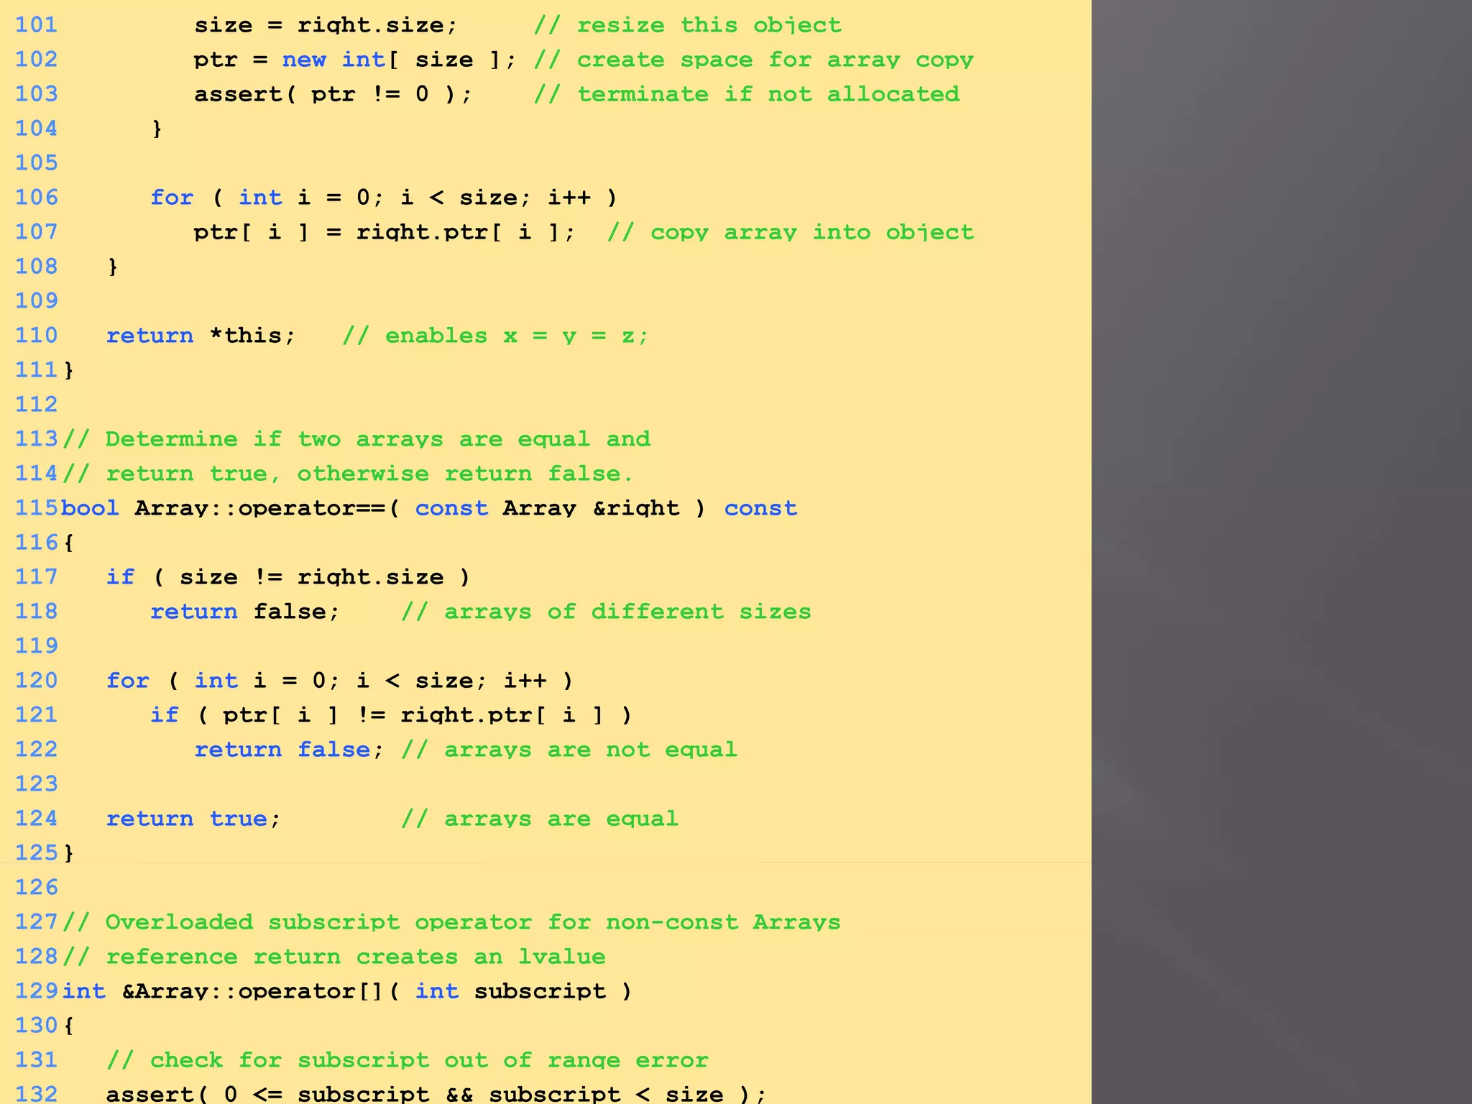Click '&Array::operator[]' on line 129

pos(252,991)
